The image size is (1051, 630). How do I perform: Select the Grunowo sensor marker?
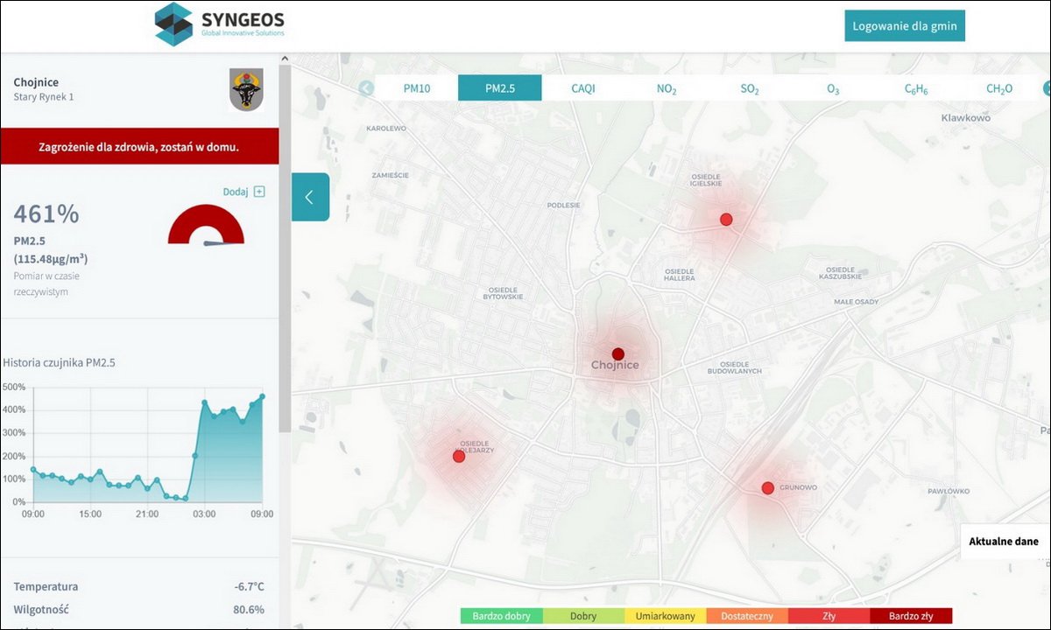click(768, 488)
